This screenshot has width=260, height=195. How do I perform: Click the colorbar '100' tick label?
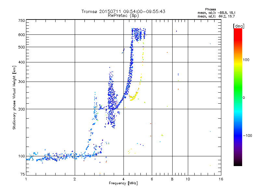246,60
